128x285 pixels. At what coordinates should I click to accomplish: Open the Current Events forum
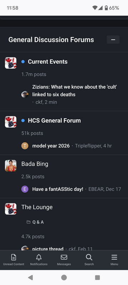48,62
